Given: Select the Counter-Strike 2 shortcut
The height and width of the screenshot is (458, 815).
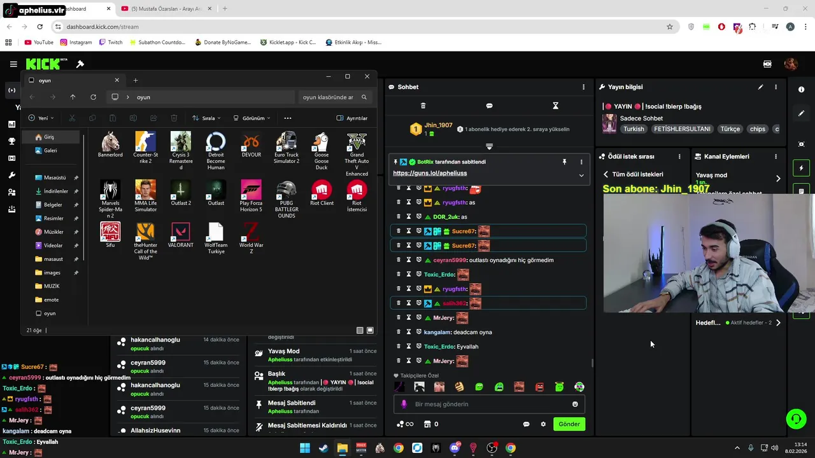Looking at the screenshot, I should (145, 146).
